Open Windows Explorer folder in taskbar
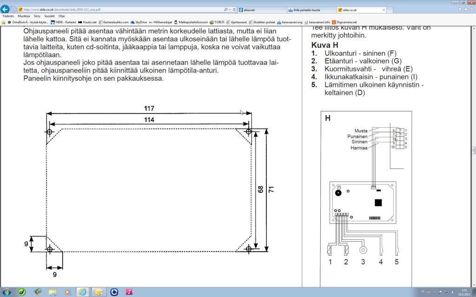Viewport: 476px width, 297px height. [53, 291]
